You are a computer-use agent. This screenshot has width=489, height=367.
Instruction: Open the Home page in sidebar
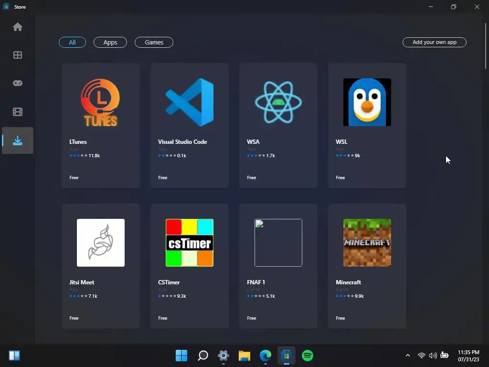(x=18, y=27)
